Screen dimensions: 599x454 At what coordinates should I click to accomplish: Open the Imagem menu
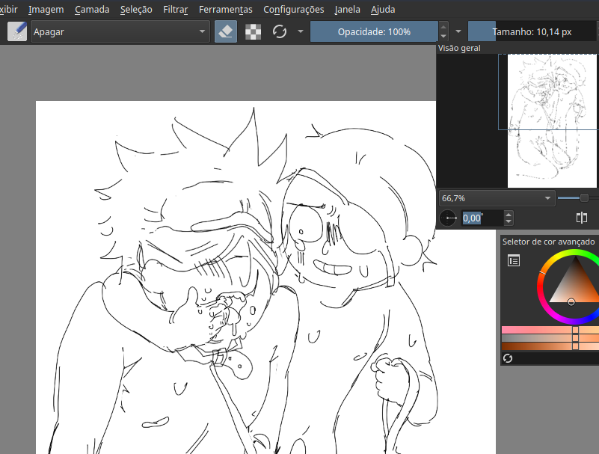click(x=46, y=9)
